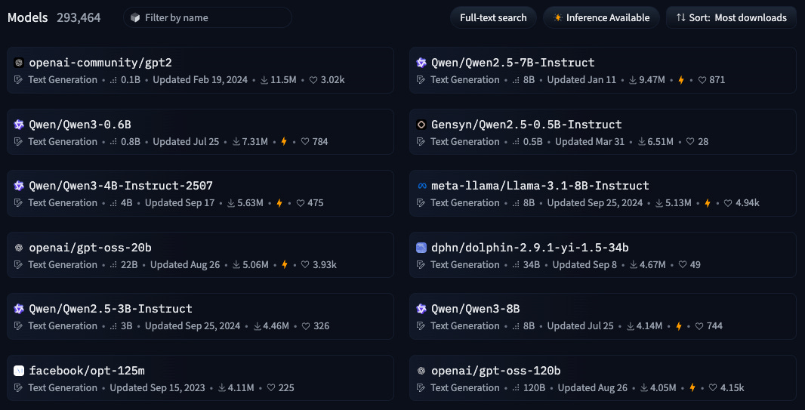The image size is (805, 410).
Task: Click the lightning bolt icon on gpt-oss-120b
Action: [x=692, y=387]
